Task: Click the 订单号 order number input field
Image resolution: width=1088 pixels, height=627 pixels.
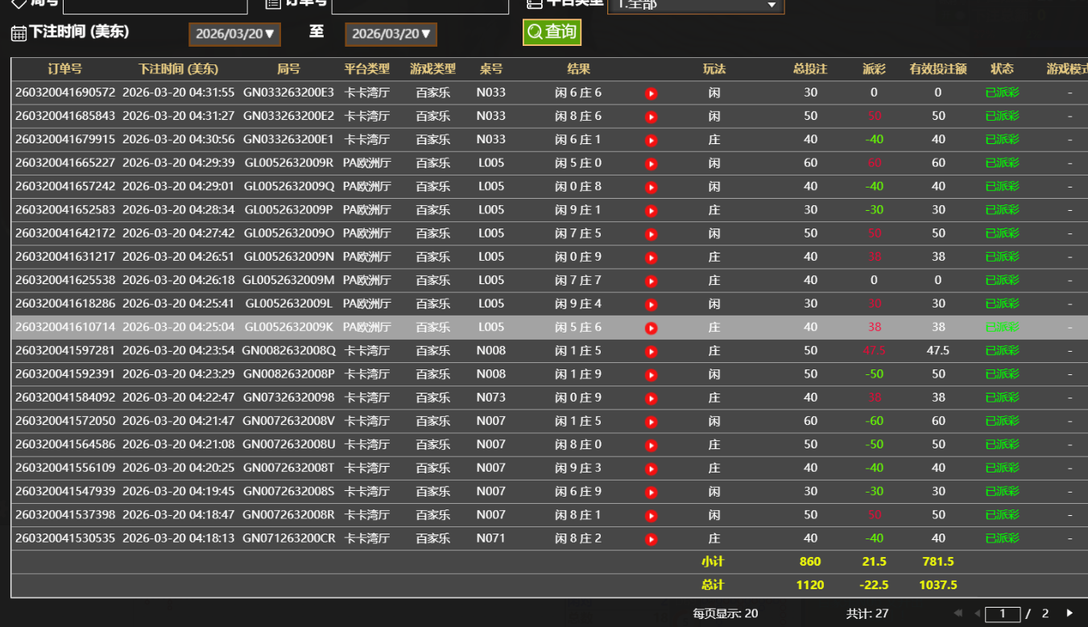Action: (x=420, y=5)
